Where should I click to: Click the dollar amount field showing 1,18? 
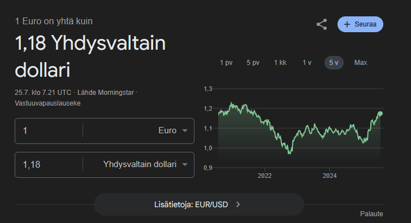tap(49, 165)
